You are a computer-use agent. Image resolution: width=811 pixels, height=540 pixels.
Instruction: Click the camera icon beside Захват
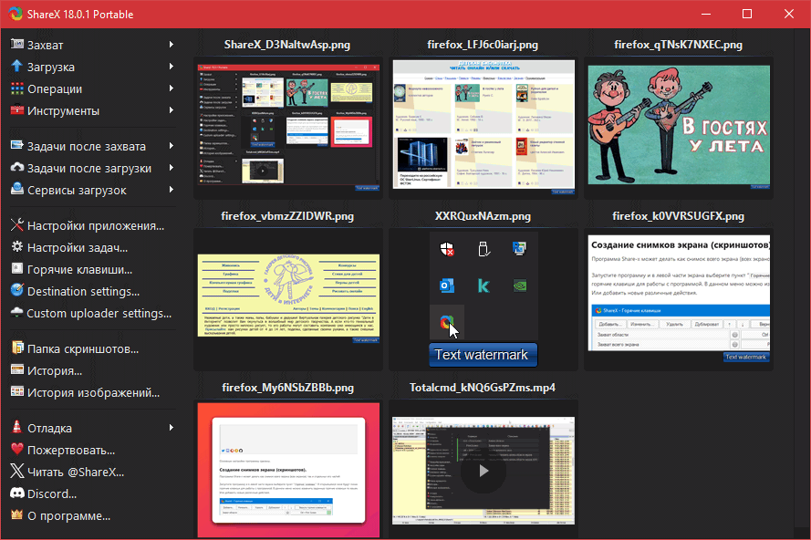click(x=16, y=45)
